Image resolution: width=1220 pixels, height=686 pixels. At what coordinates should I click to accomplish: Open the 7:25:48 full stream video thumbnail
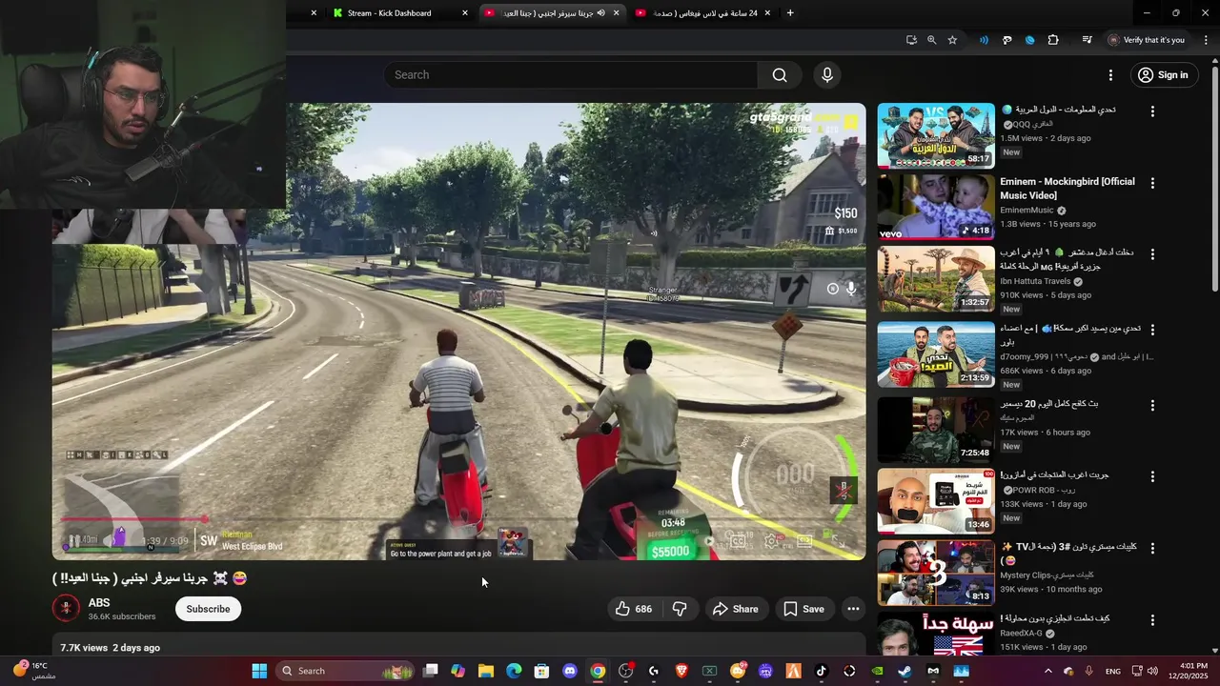point(936,430)
